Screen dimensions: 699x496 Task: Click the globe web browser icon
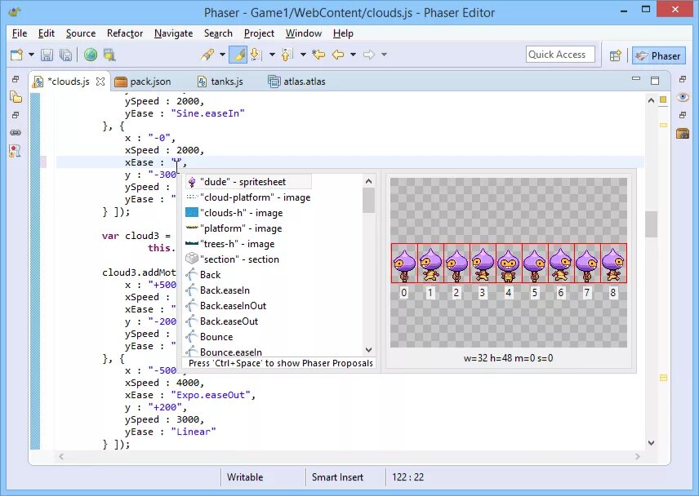[x=91, y=55]
